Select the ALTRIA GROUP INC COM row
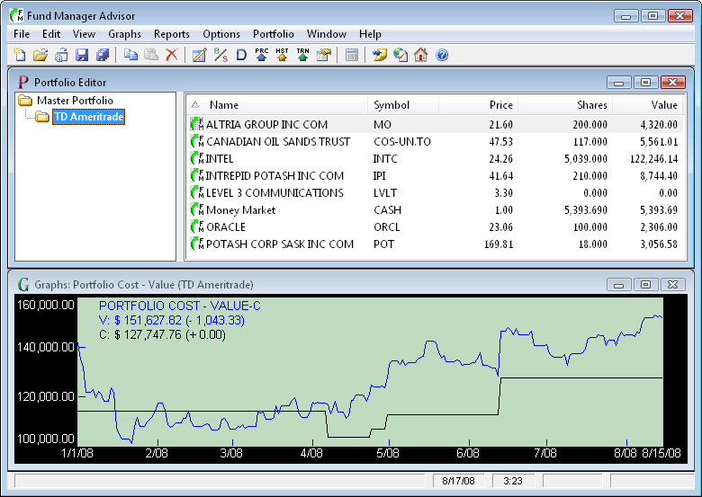Image resolution: width=702 pixels, height=497 pixels. click(435, 124)
